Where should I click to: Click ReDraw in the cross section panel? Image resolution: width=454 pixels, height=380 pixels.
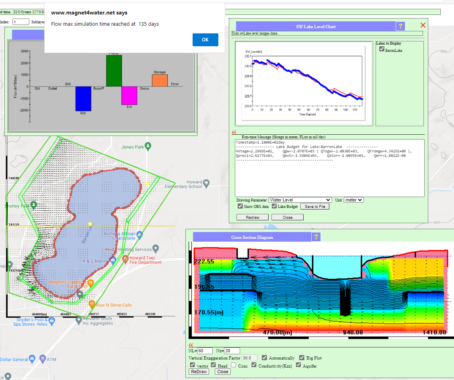point(199,372)
